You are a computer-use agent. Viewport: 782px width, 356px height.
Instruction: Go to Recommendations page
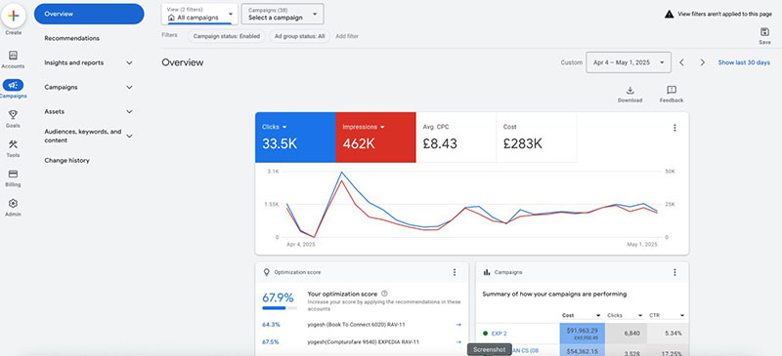[x=71, y=38]
